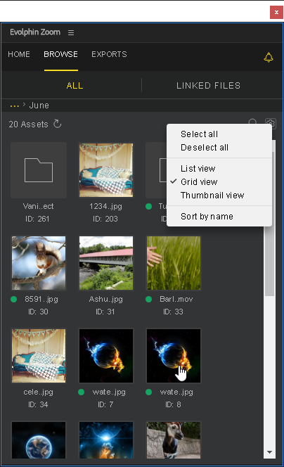Click the "ID: 34" label

point(38,404)
